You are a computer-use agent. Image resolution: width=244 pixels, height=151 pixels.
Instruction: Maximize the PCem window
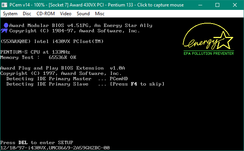(217, 5)
